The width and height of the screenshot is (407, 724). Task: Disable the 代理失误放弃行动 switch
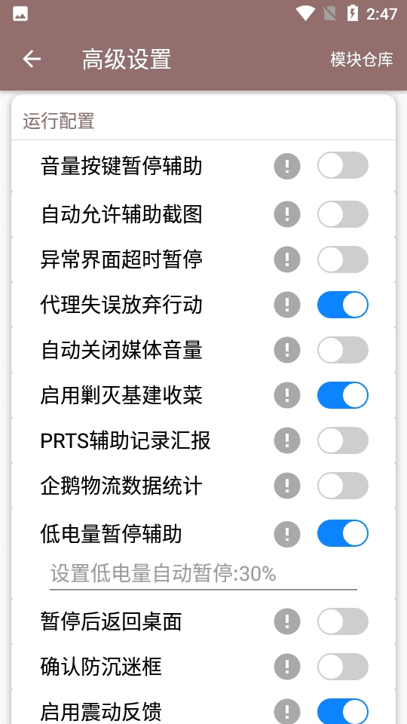[343, 305]
